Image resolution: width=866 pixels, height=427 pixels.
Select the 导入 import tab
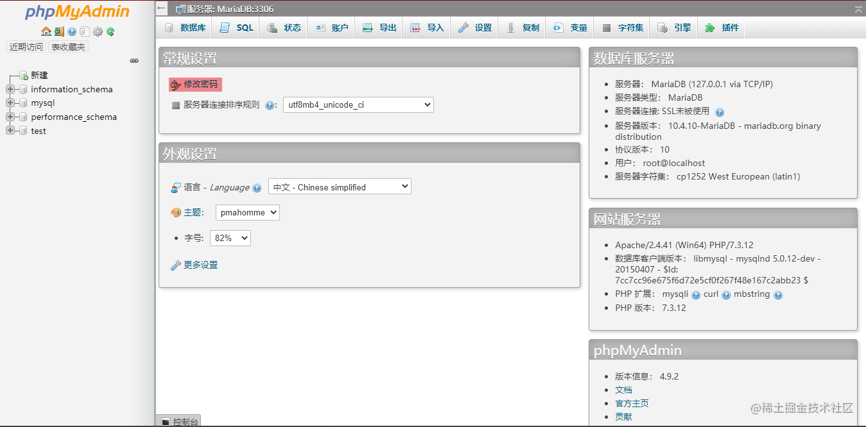[427, 28]
